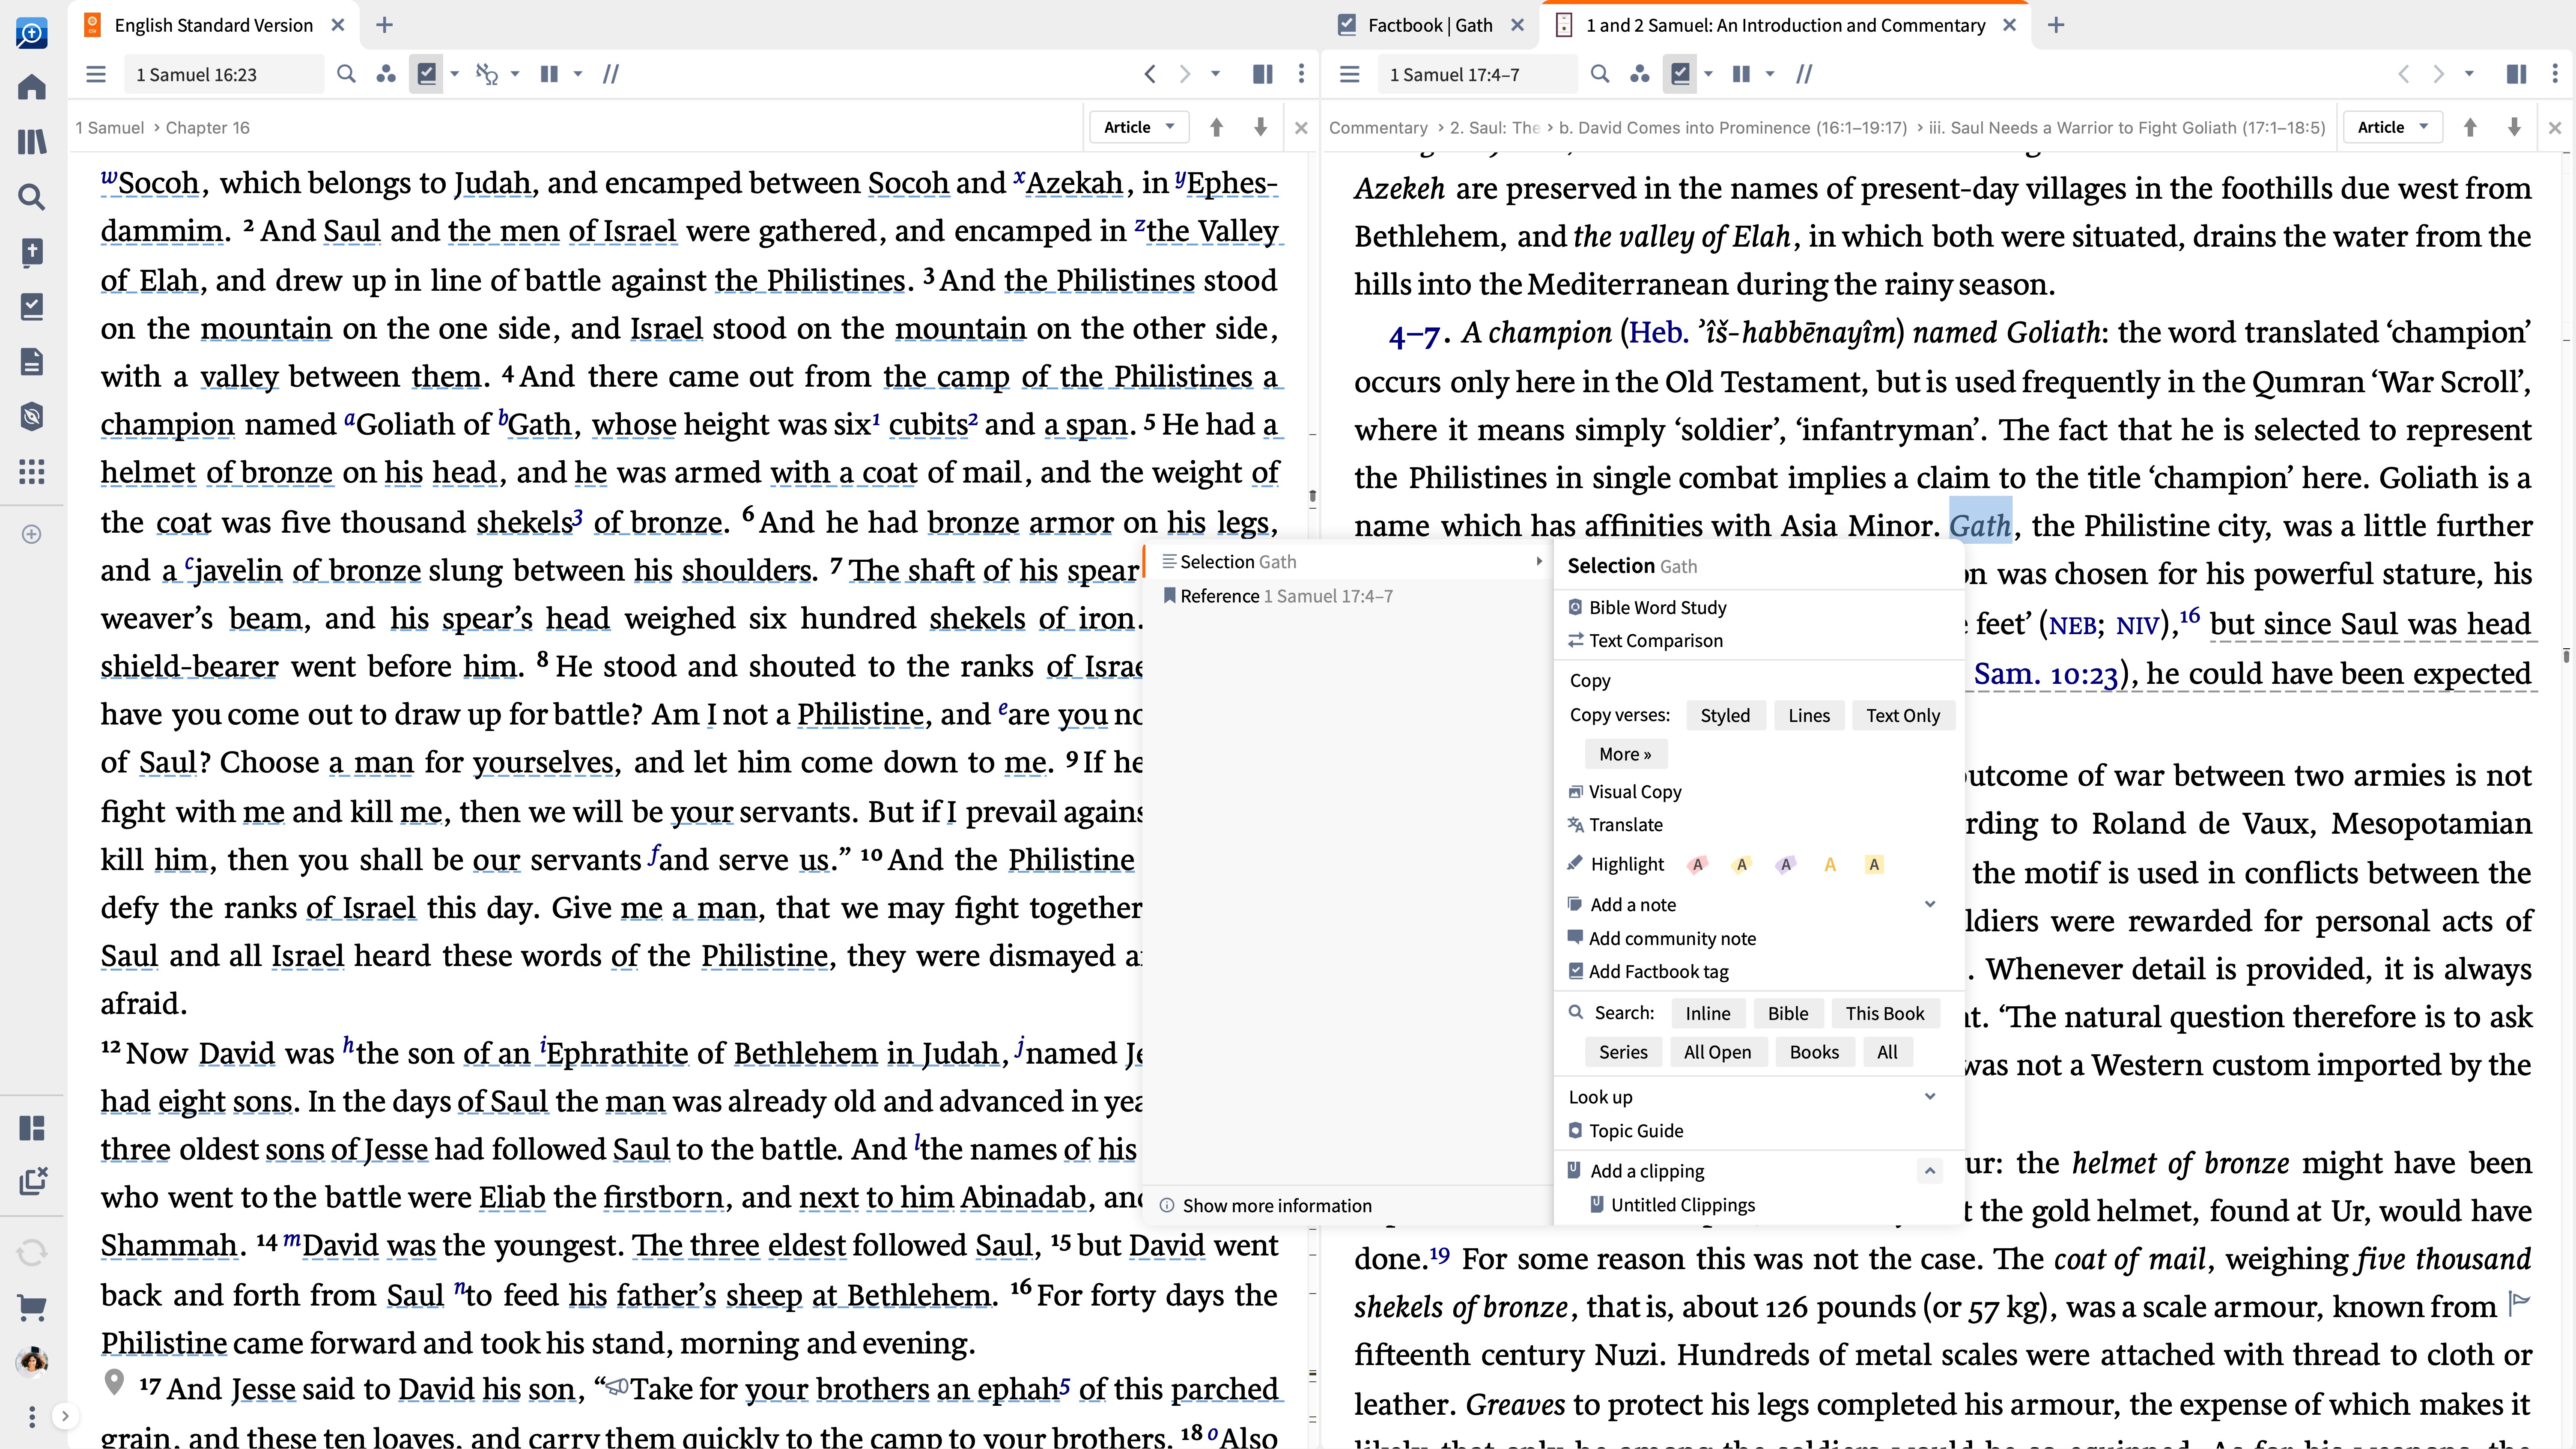Image resolution: width=2576 pixels, height=1449 pixels.
Task: Jump to next article in commentary panel
Action: (x=2514, y=127)
